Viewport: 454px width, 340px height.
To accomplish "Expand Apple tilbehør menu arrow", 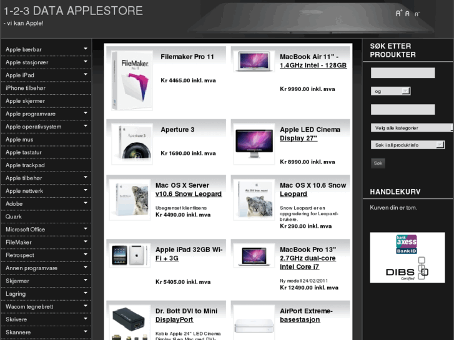I will (86, 177).
